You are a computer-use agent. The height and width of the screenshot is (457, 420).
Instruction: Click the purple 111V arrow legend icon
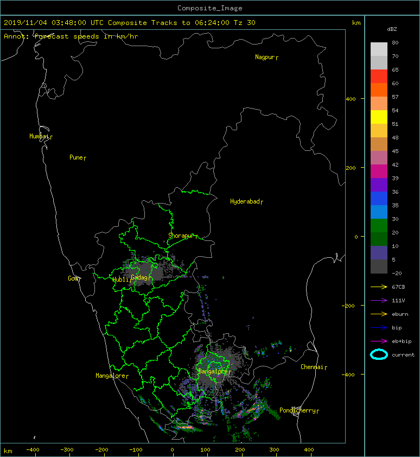tap(379, 301)
